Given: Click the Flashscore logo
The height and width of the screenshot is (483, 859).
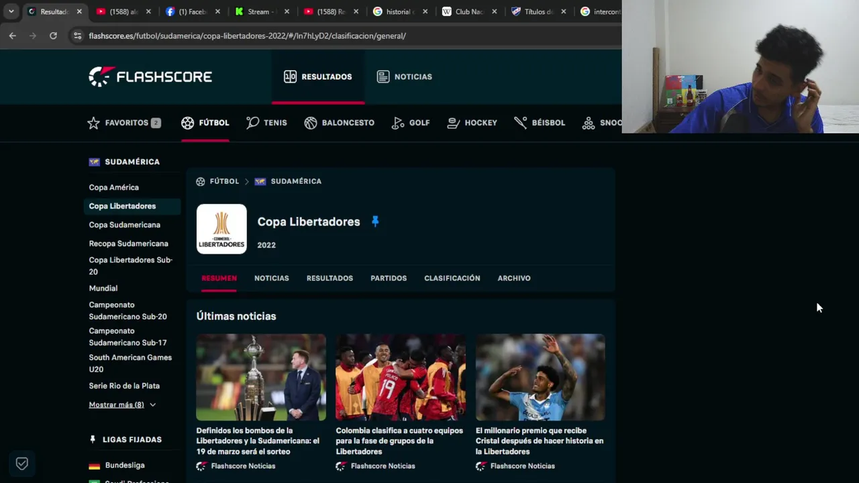Looking at the screenshot, I should (150, 76).
